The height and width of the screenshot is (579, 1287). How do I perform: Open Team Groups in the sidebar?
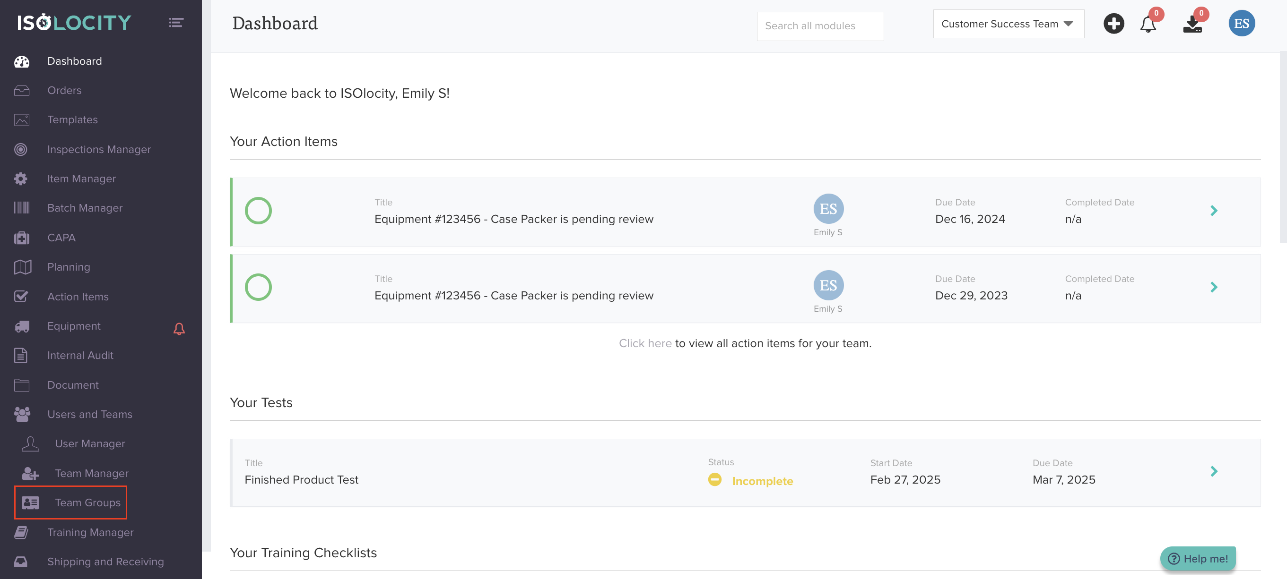(87, 502)
